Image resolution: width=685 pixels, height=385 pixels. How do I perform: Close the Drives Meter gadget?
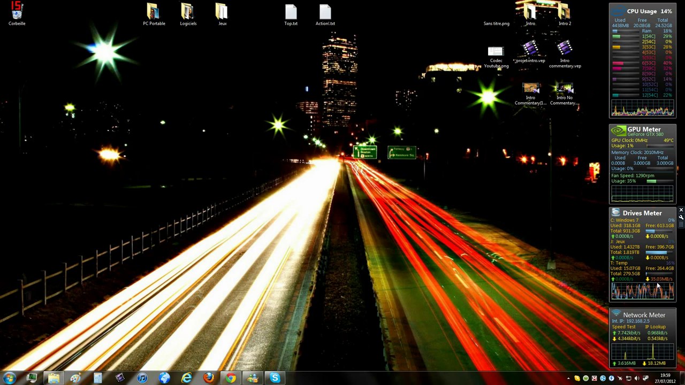(x=681, y=211)
